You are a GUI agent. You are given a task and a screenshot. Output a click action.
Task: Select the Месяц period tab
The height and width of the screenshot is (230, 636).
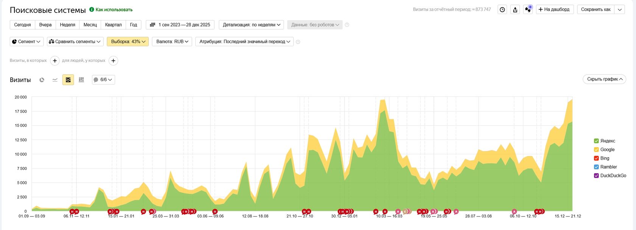(x=90, y=25)
